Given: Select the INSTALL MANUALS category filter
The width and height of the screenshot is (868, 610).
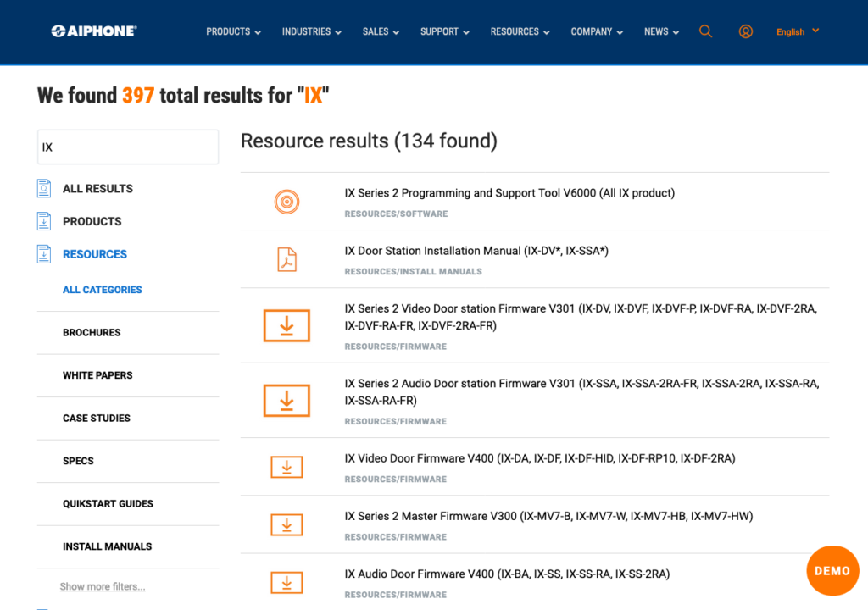Looking at the screenshot, I should [107, 546].
